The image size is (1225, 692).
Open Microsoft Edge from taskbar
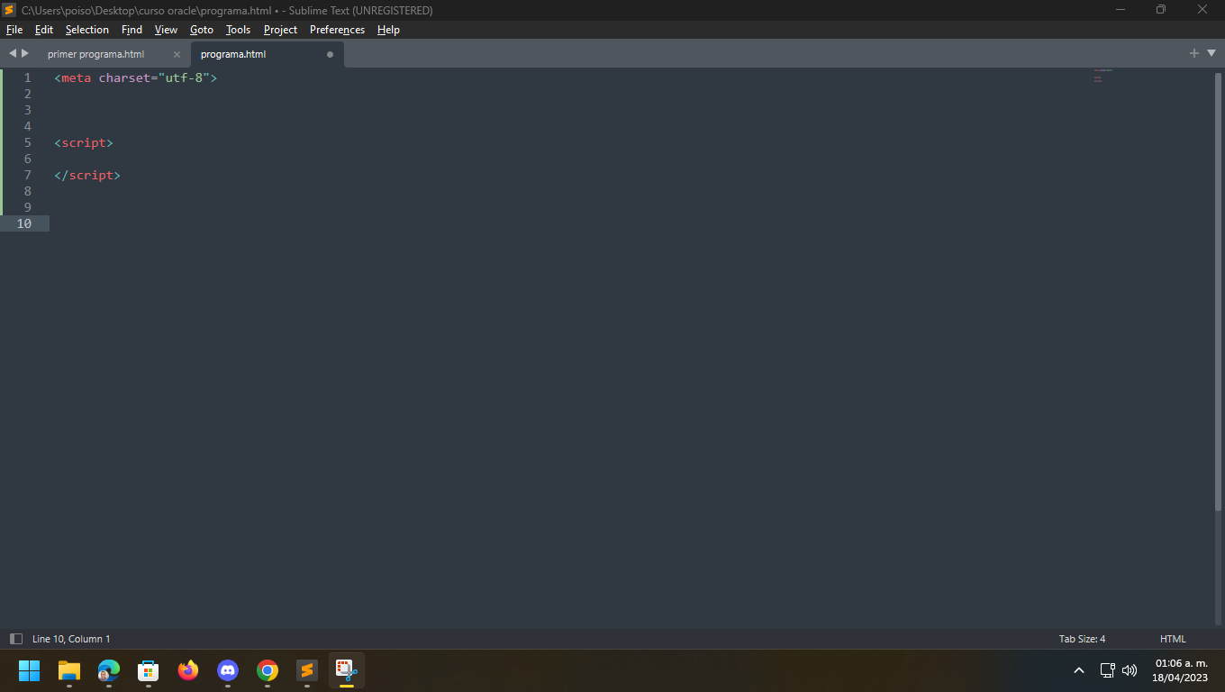coord(109,670)
